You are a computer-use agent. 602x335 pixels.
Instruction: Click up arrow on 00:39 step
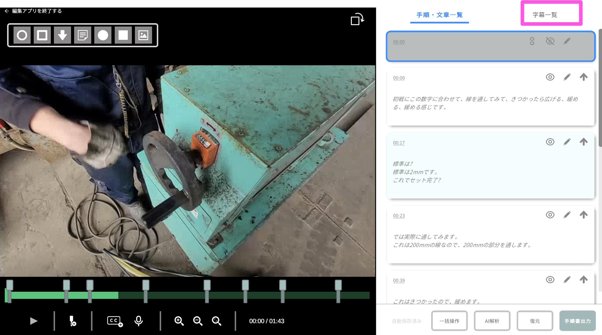point(583,280)
